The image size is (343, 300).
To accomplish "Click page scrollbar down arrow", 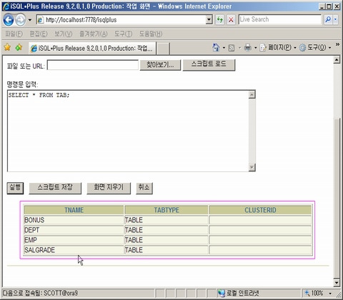I will click(337, 283).
